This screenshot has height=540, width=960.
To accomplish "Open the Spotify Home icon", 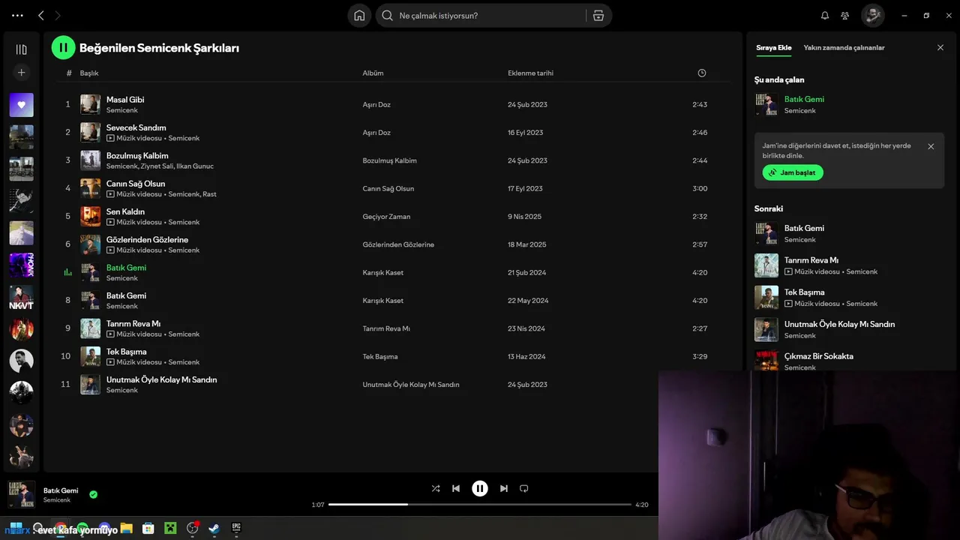I will pyautogui.click(x=359, y=15).
